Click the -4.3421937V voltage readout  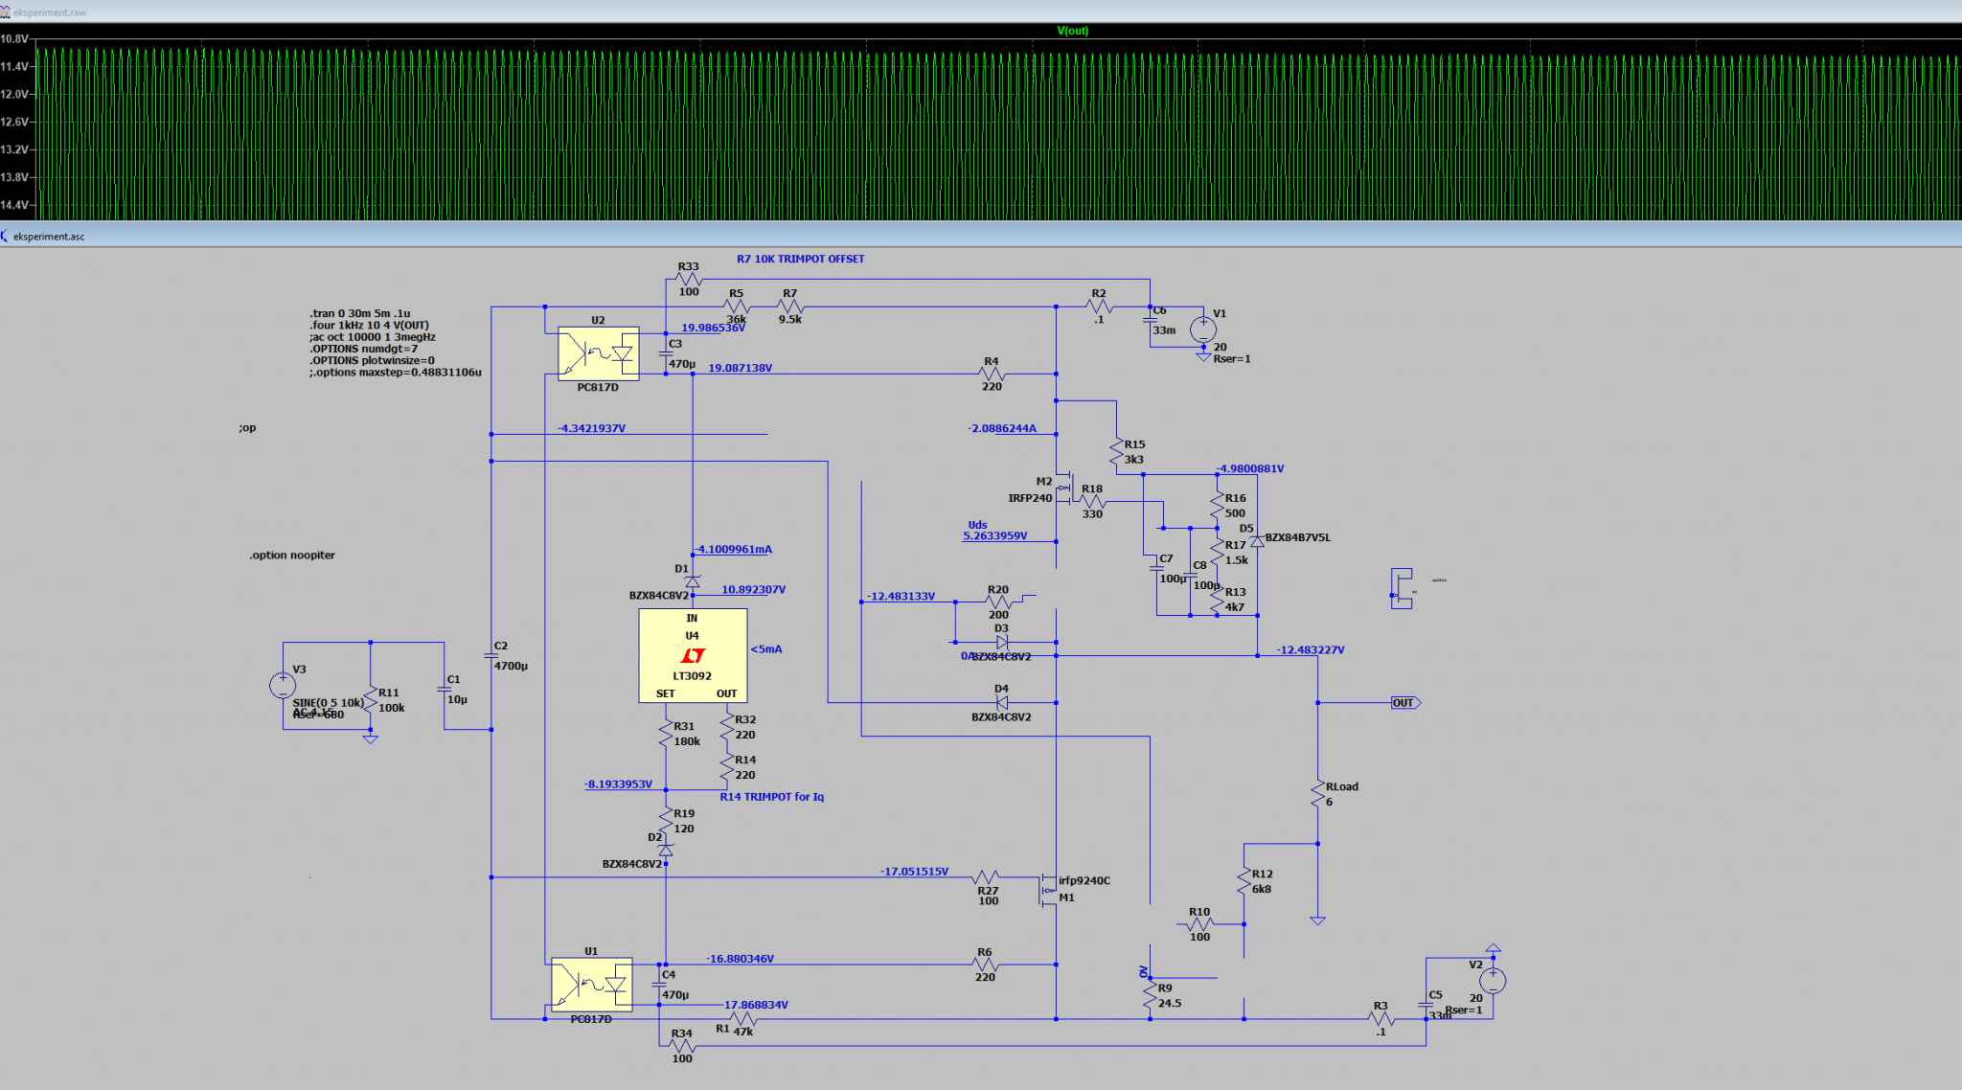591,428
